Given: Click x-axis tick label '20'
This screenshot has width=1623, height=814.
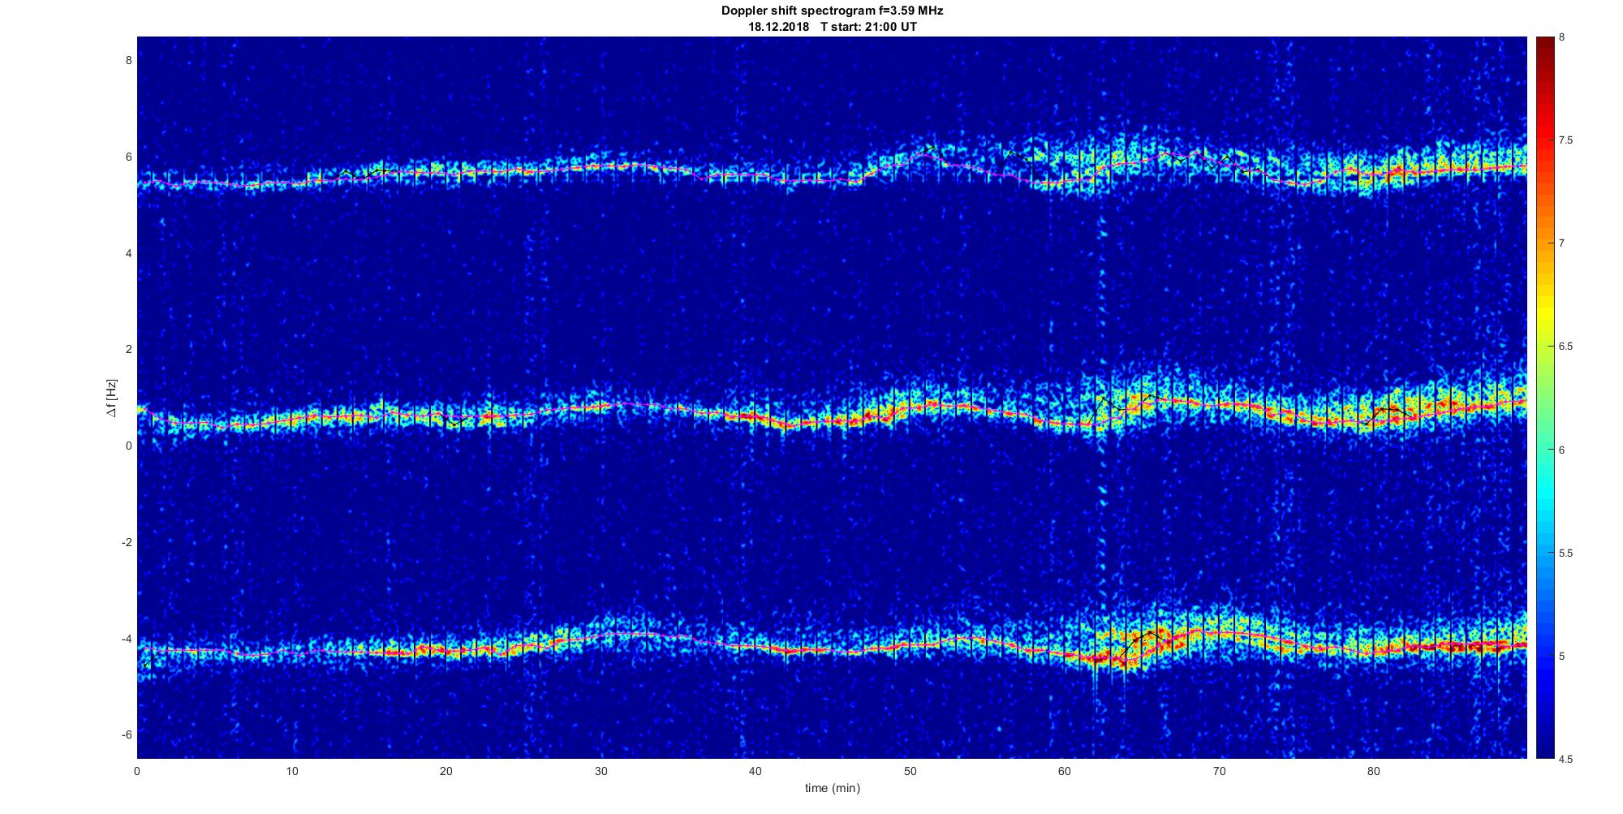Looking at the screenshot, I should 446,771.
